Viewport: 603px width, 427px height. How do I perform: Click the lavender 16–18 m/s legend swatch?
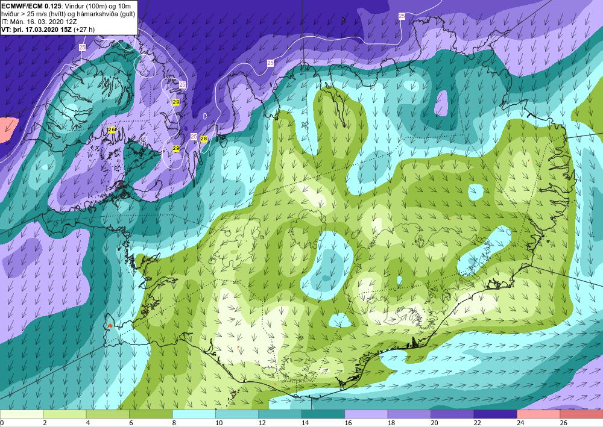click(366, 414)
